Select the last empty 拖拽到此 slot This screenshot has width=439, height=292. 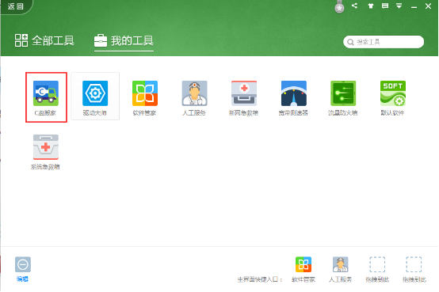click(x=414, y=269)
